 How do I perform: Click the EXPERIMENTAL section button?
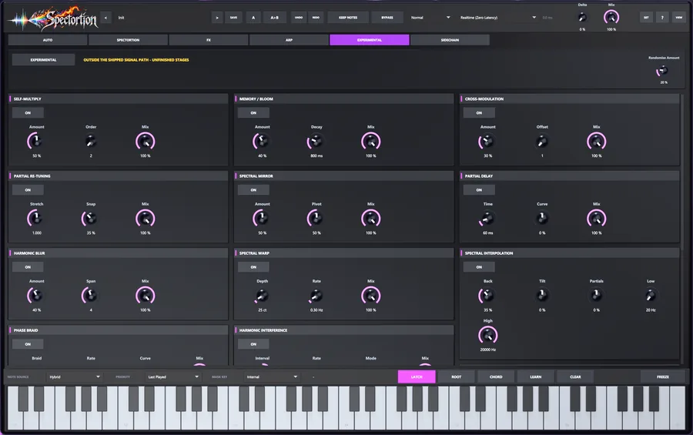(43, 60)
